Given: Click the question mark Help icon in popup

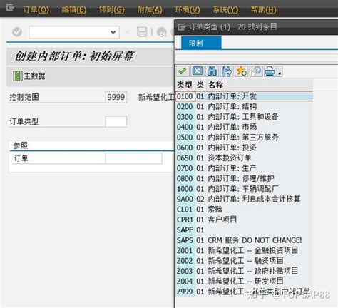Looking at the screenshot, I should click(x=256, y=71).
